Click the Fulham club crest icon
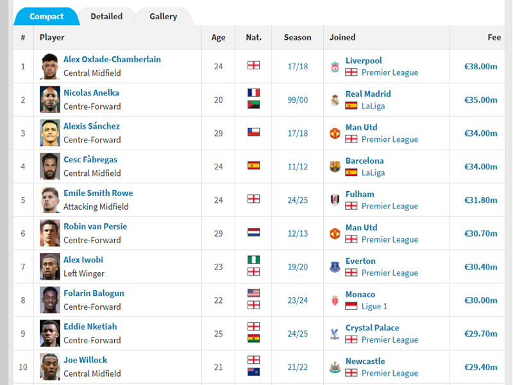This screenshot has height=385, width=513. [x=335, y=200]
